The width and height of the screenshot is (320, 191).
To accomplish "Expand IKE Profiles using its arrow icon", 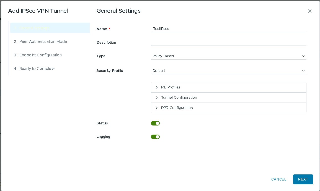I will click(157, 87).
